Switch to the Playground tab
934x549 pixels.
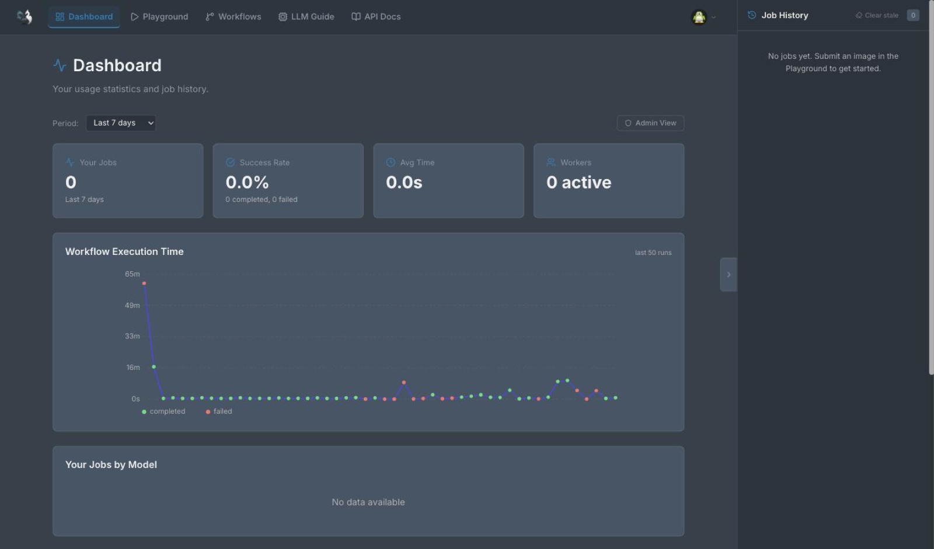(x=159, y=17)
